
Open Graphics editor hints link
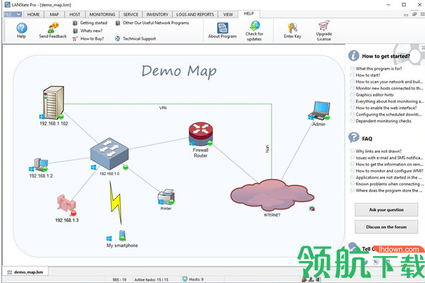click(x=375, y=95)
